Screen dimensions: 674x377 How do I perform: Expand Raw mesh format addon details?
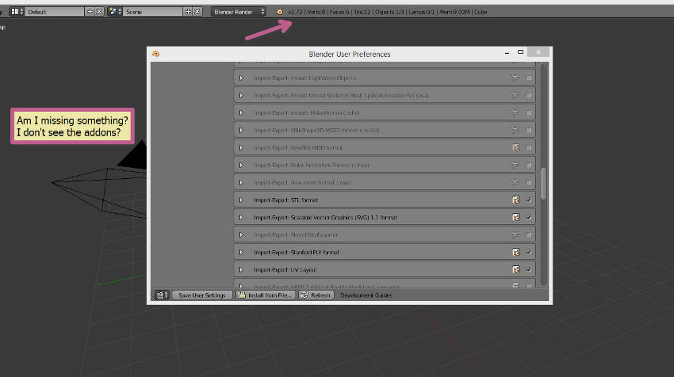click(x=241, y=182)
